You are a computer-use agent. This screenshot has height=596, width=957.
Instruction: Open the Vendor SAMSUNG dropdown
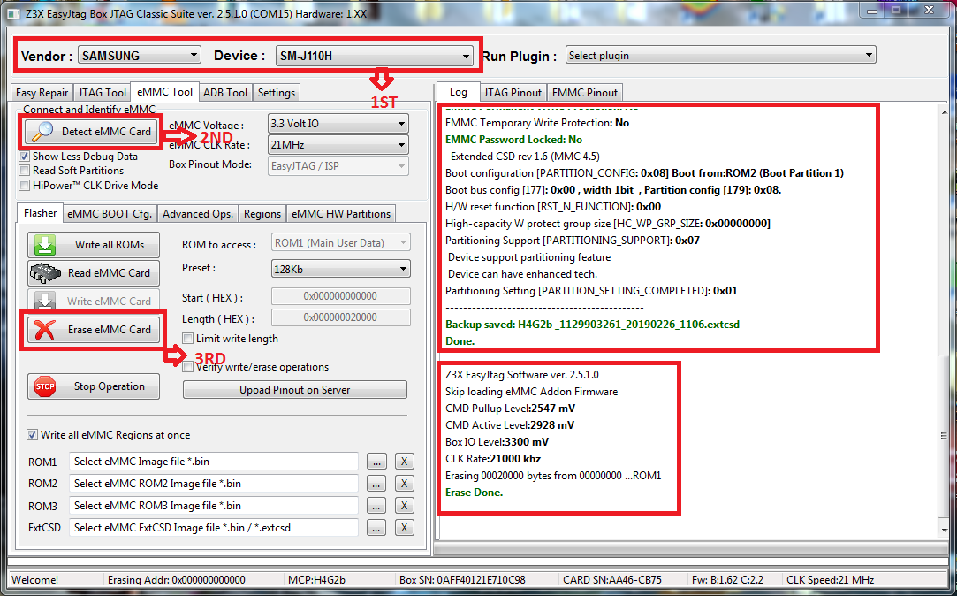[x=139, y=56]
